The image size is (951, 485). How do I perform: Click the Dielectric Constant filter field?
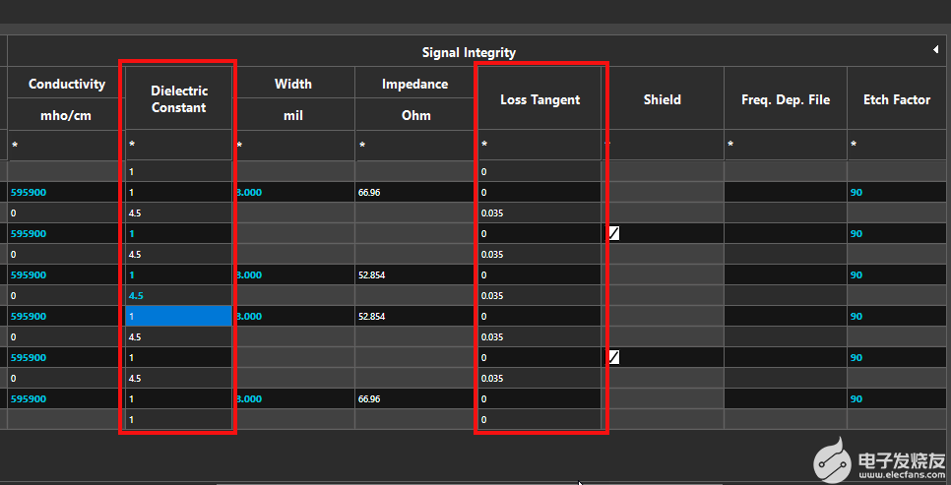(178, 146)
